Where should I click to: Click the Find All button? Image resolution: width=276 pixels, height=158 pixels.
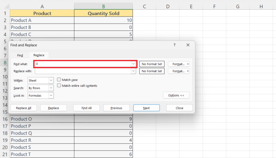click(x=86, y=108)
